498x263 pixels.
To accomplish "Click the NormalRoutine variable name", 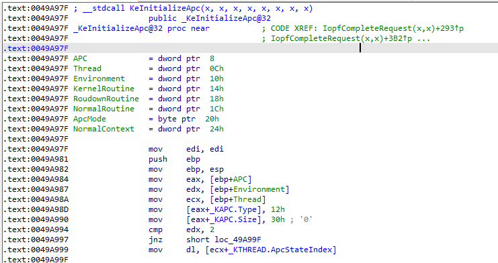I will click(104, 109).
